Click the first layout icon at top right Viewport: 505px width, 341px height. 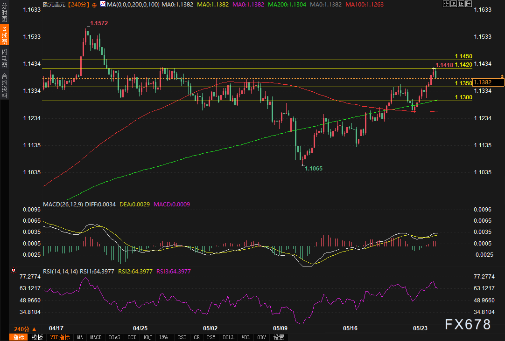pyautogui.click(x=446, y=4)
